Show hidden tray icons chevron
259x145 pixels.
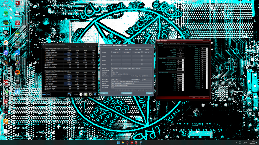(236, 142)
